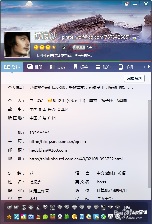The width and height of the screenshot is (152, 224).
Task: Open the thinkbbs.zol.com.cn address link
Action: pyautogui.click(x=76, y=159)
